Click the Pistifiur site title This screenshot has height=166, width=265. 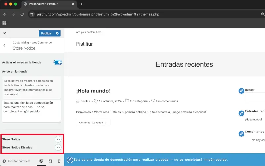[84, 44]
